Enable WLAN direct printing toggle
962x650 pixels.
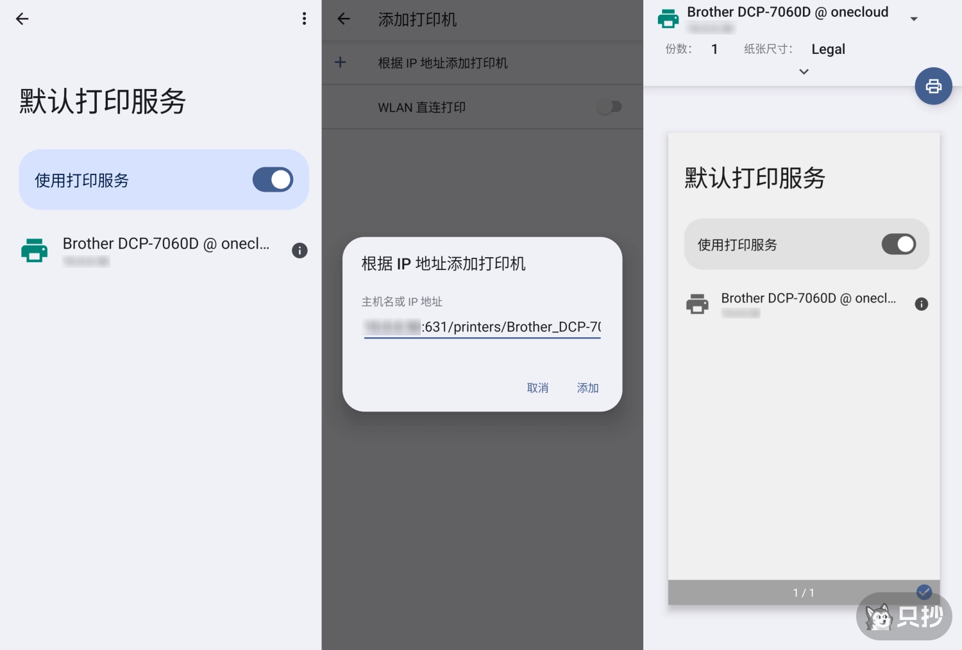tap(609, 107)
